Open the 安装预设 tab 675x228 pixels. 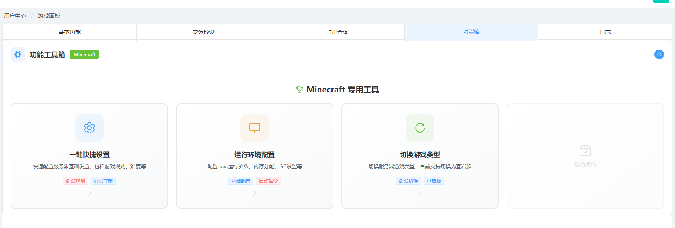coord(203,32)
